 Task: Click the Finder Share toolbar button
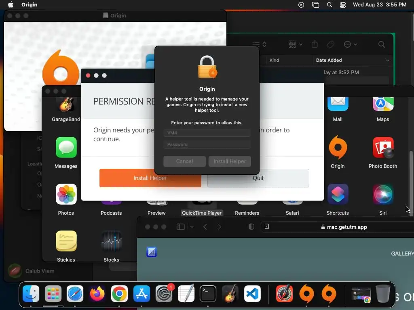315,44
